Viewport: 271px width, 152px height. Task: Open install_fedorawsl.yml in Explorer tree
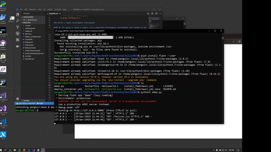click(32, 51)
